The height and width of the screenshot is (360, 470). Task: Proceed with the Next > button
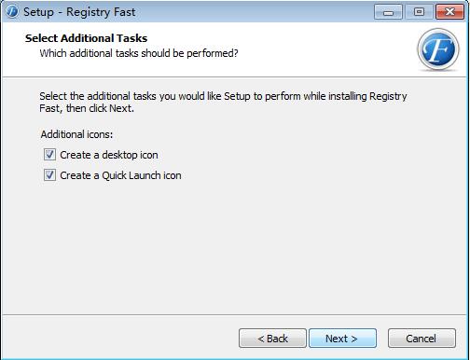342,339
